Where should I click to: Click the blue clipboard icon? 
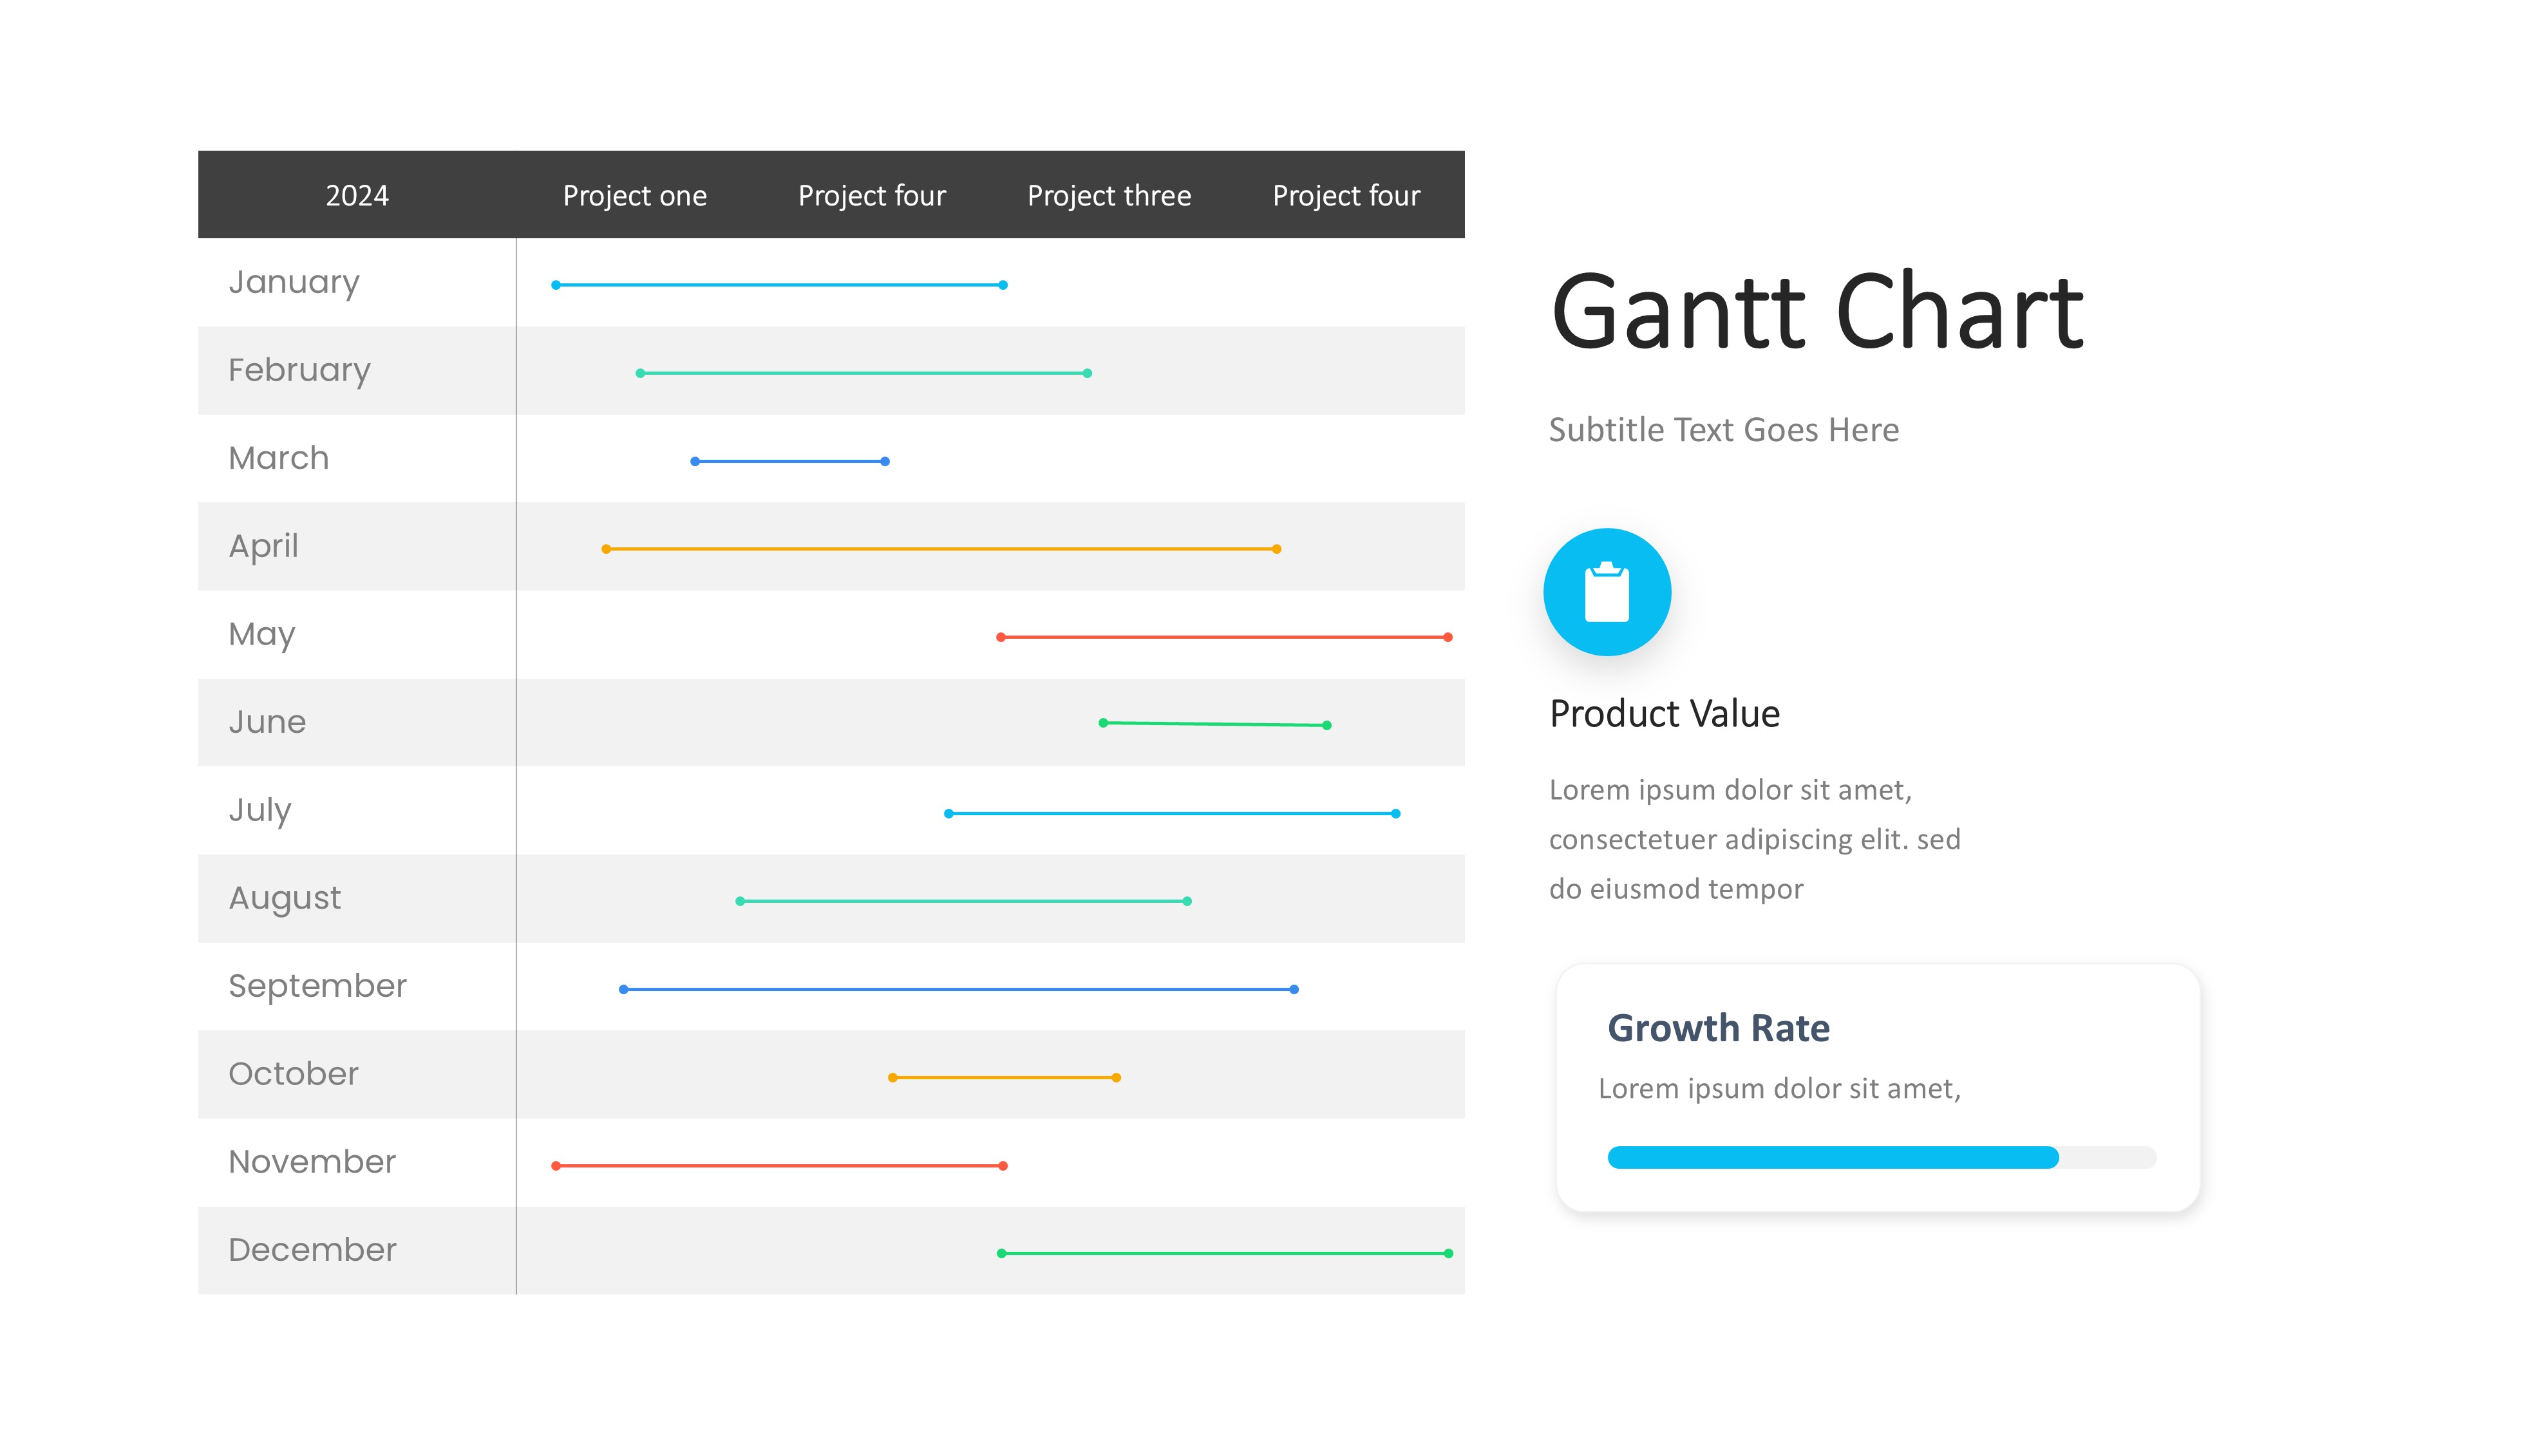tap(1607, 592)
